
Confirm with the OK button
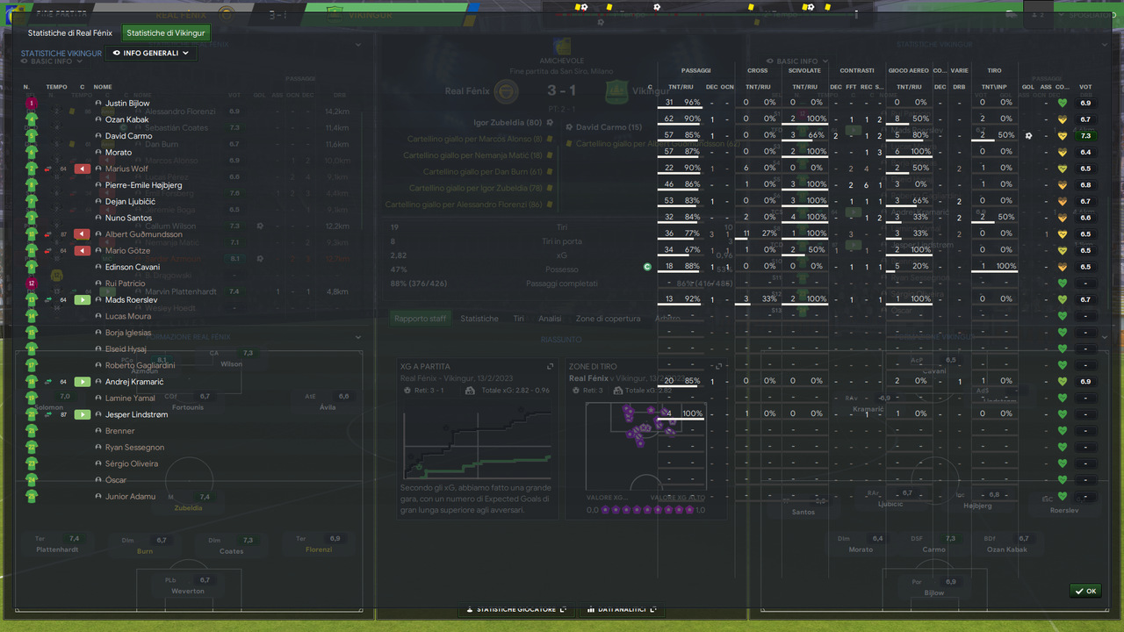point(1086,591)
